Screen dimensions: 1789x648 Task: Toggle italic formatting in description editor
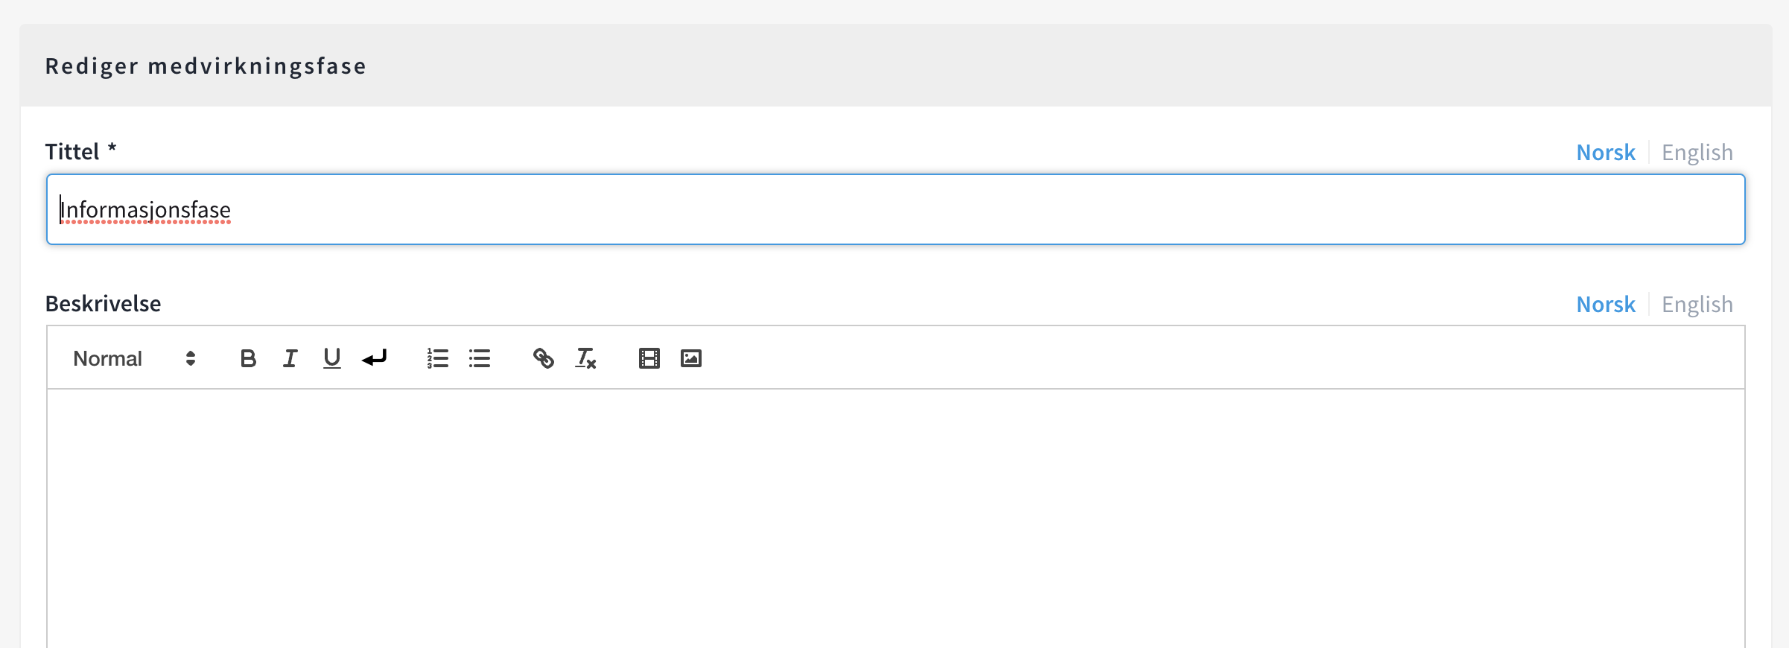[290, 359]
